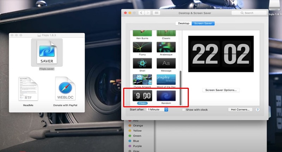Go back in System Preferences
This screenshot has height=152, width=282.
click(141, 13)
